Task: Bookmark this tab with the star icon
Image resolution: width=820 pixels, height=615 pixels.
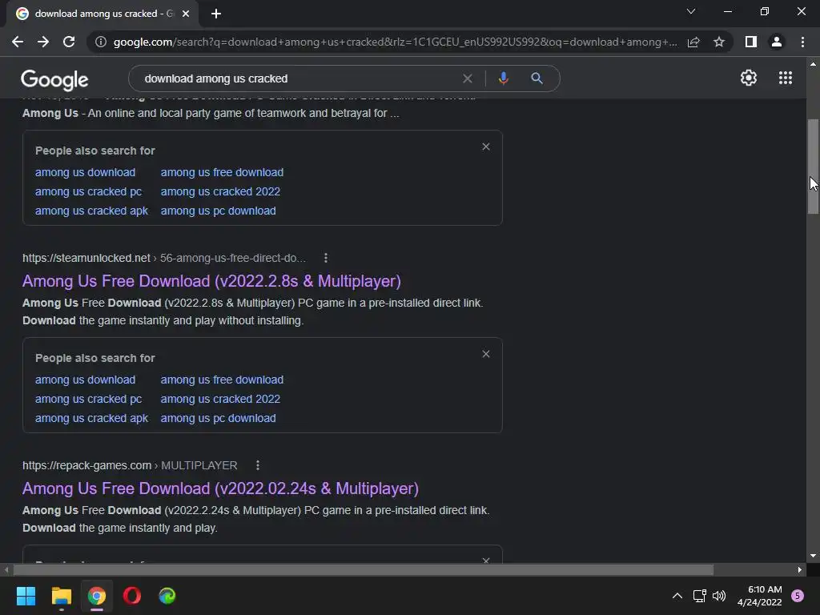Action: pyautogui.click(x=719, y=42)
